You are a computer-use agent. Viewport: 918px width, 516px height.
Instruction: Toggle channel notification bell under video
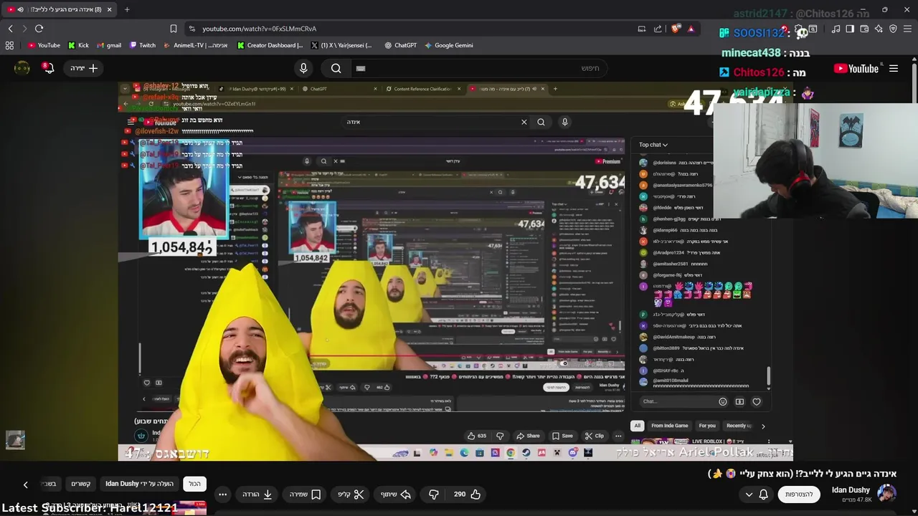pos(763,494)
